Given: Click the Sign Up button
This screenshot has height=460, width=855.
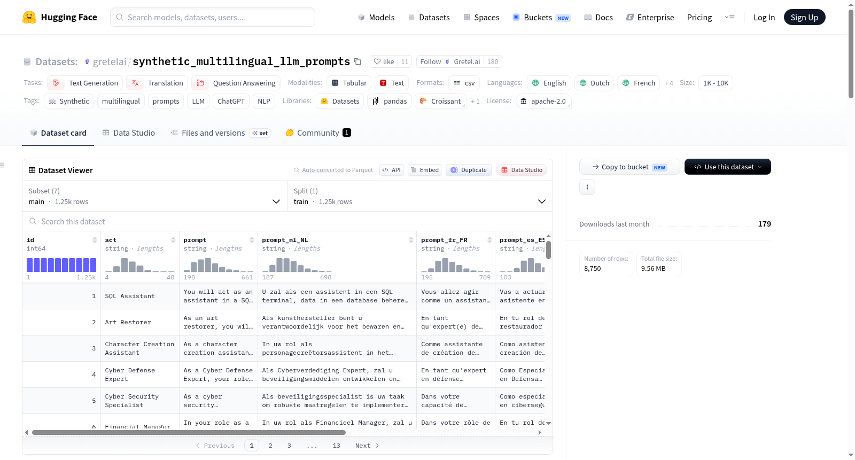Looking at the screenshot, I should click(804, 17).
